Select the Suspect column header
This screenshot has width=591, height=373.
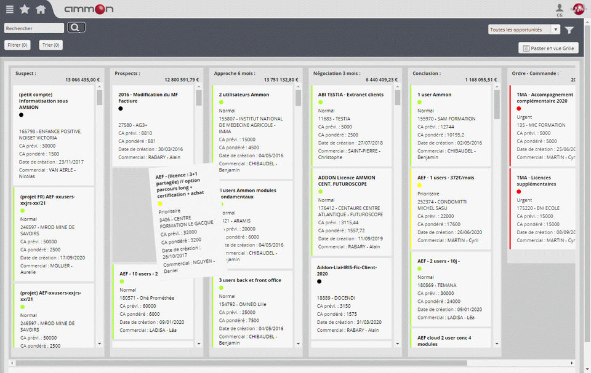coord(26,73)
